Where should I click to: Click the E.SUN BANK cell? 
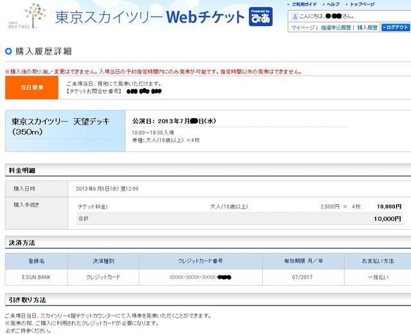point(36,277)
